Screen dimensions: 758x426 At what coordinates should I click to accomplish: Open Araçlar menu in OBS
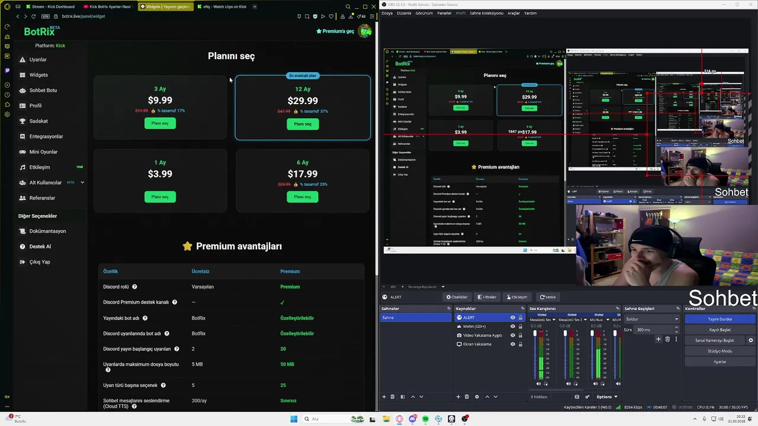513,13
